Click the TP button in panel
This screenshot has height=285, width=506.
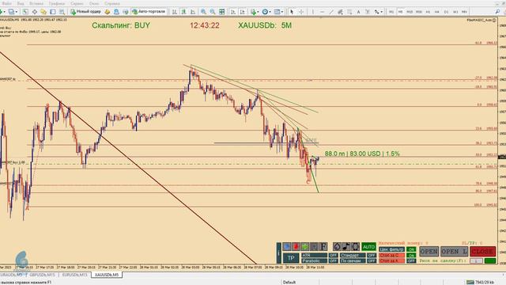click(291, 258)
